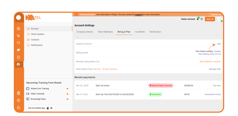Viewport: 238px width, 116px height.
Task: Click the R2288.50 payment amount
Action: click(x=189, y=86)
